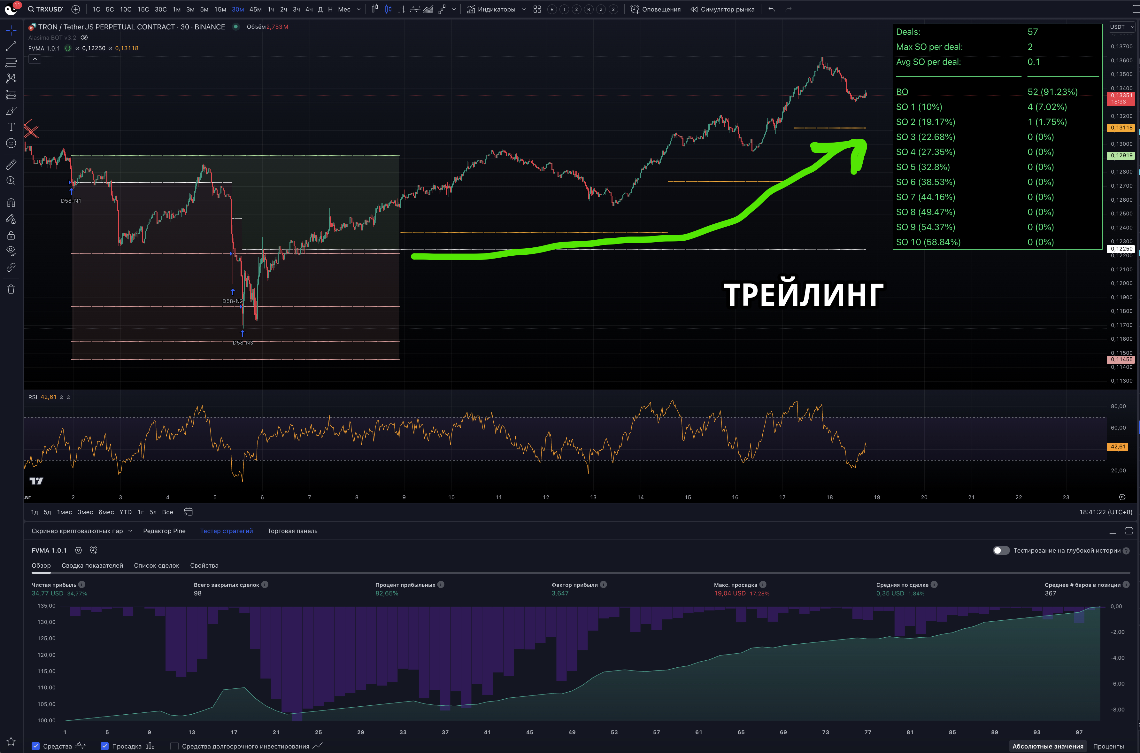Toggle Тестирование на глубокой истории switch

pyautogui.click(x=1001, y=550)
